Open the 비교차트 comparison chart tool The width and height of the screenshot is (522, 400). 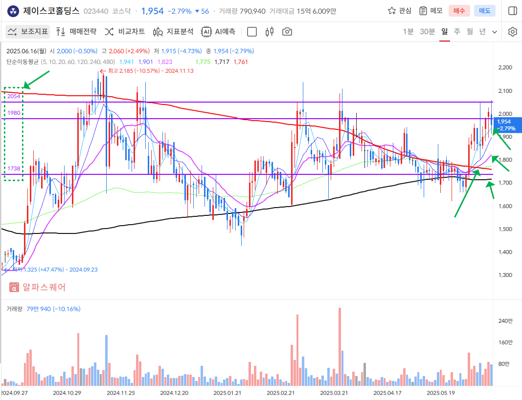(125, 32)
